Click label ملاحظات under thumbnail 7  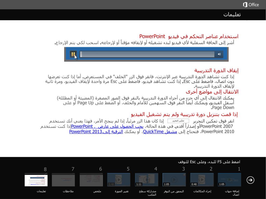click(x=68, y=191)
